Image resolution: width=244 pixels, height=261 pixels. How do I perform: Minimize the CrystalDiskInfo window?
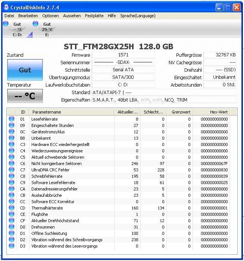pos(219,7)
